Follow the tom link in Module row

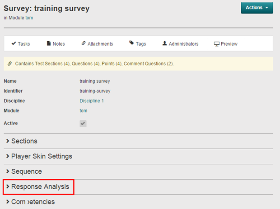pos(84,111)
